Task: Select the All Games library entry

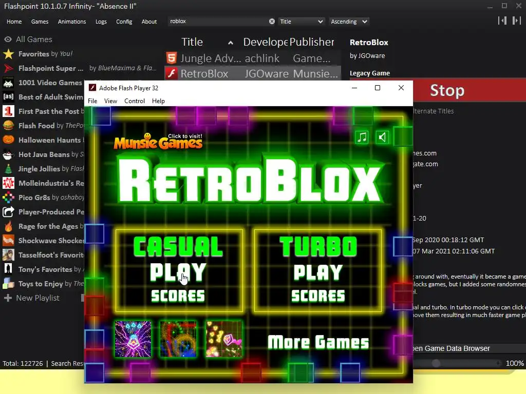Action: [34, 39]
